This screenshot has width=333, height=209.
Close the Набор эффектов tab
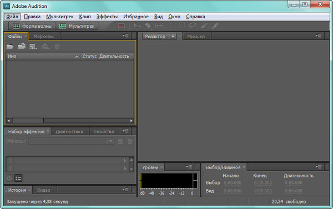(48, 131)
